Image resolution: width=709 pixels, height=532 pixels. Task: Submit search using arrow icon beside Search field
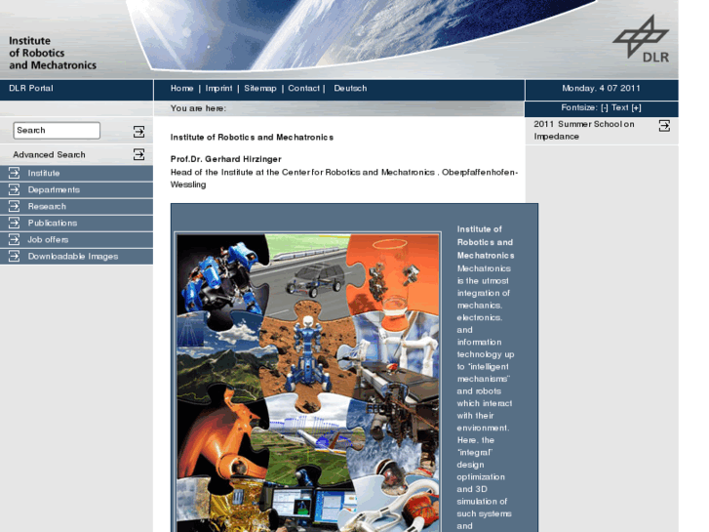[x=138, y=132]
